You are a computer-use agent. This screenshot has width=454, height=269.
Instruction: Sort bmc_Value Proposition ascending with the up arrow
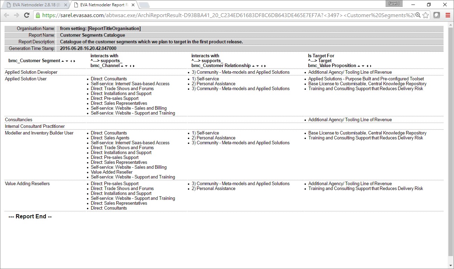point(359,66)
